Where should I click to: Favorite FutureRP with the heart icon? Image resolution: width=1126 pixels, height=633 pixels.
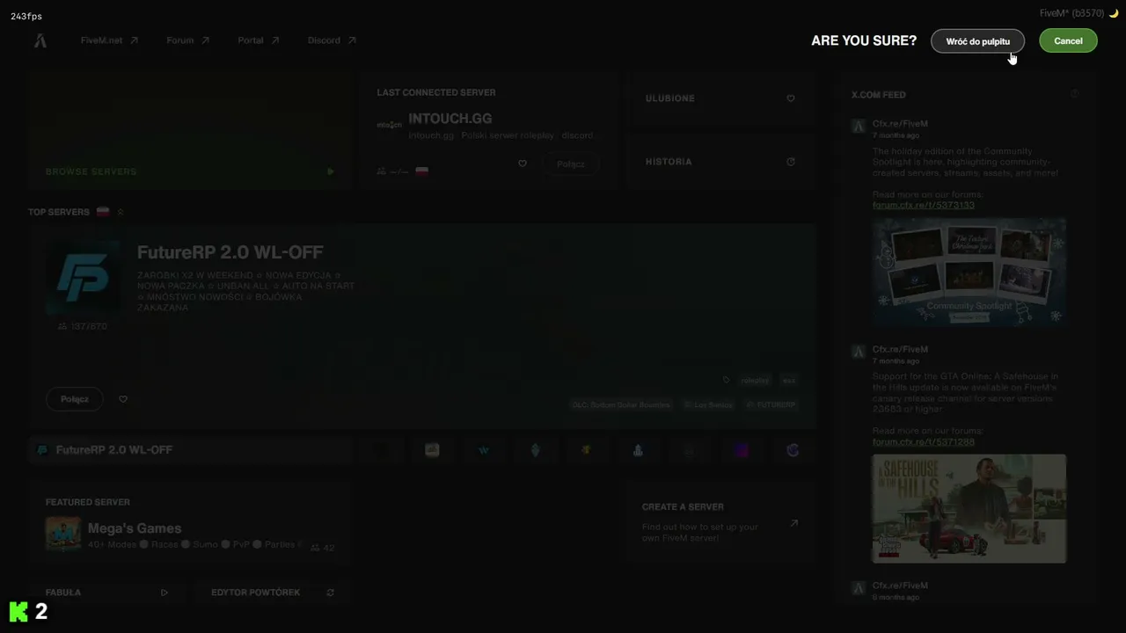[123, 399]
